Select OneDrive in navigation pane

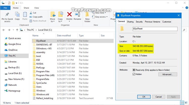tap(13, 50)
